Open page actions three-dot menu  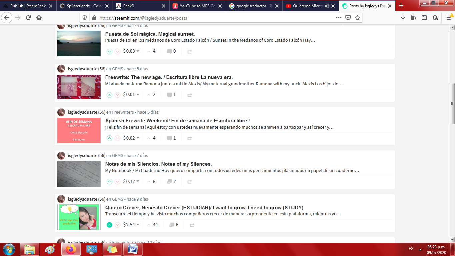[x=338, y=18]
